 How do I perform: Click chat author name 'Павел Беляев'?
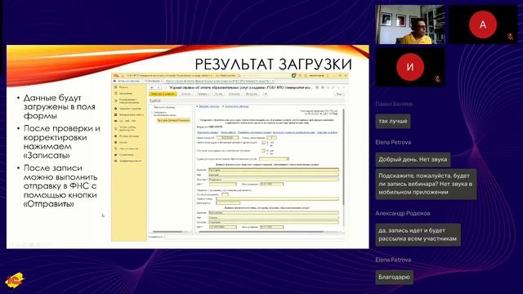pos(394,104)
